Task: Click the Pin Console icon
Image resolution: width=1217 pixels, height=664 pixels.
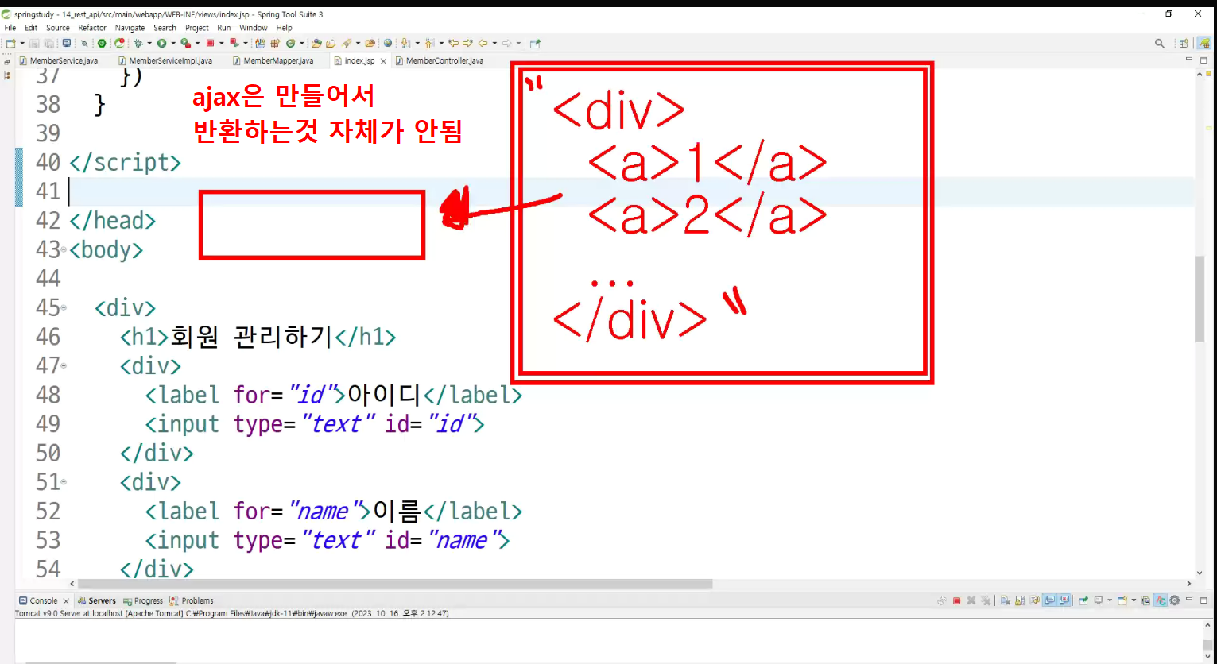Action: 1083,601
